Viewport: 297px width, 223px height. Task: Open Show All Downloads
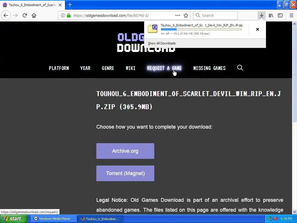(x=162, y=43)
